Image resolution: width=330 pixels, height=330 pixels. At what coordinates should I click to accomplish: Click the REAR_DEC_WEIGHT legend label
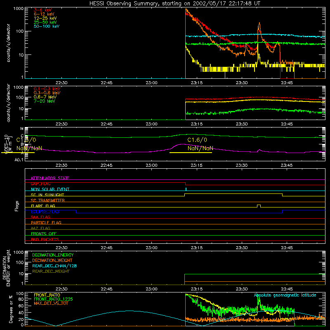[x=51, y=271]
